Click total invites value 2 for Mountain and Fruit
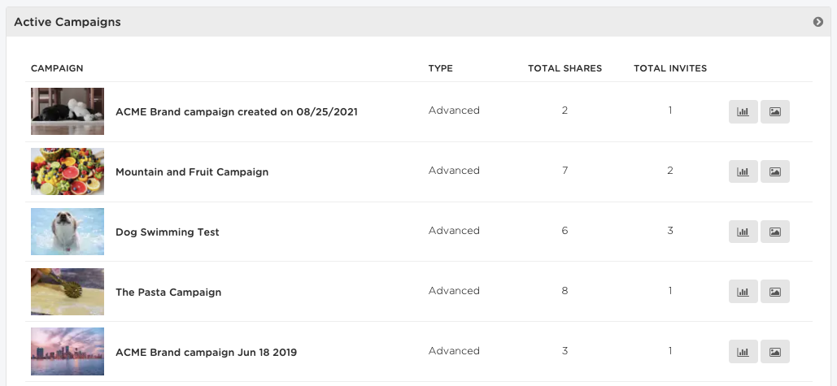The height and width of the screenshot is (386, 837). pyautogui.click(x=670, y=171)
